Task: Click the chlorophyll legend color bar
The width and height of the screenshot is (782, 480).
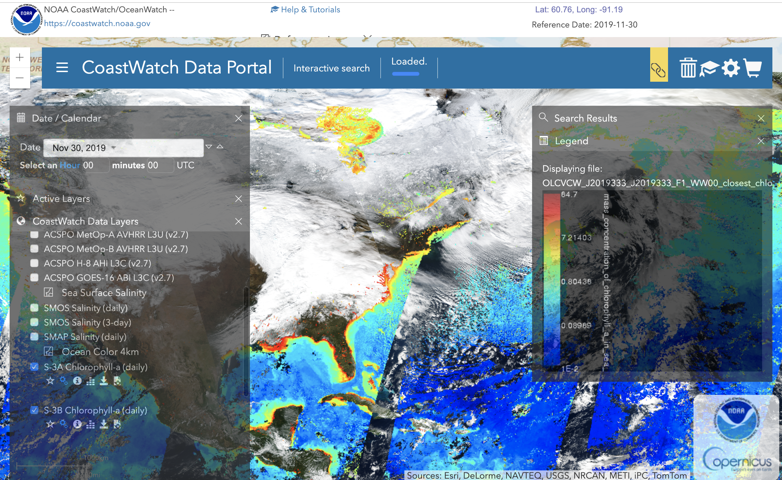Action: pyautogui.click(x=551, y=280)
